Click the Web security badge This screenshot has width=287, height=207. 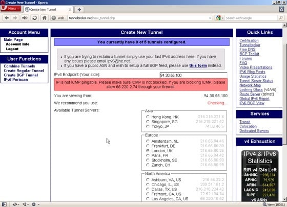(58, 18)
